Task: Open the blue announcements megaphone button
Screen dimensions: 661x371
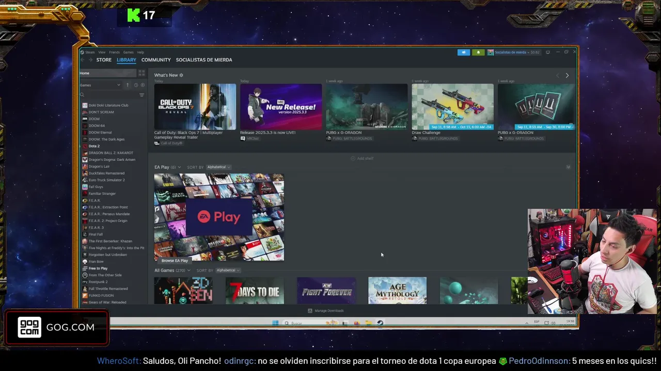Action: [x=464, y=52]
